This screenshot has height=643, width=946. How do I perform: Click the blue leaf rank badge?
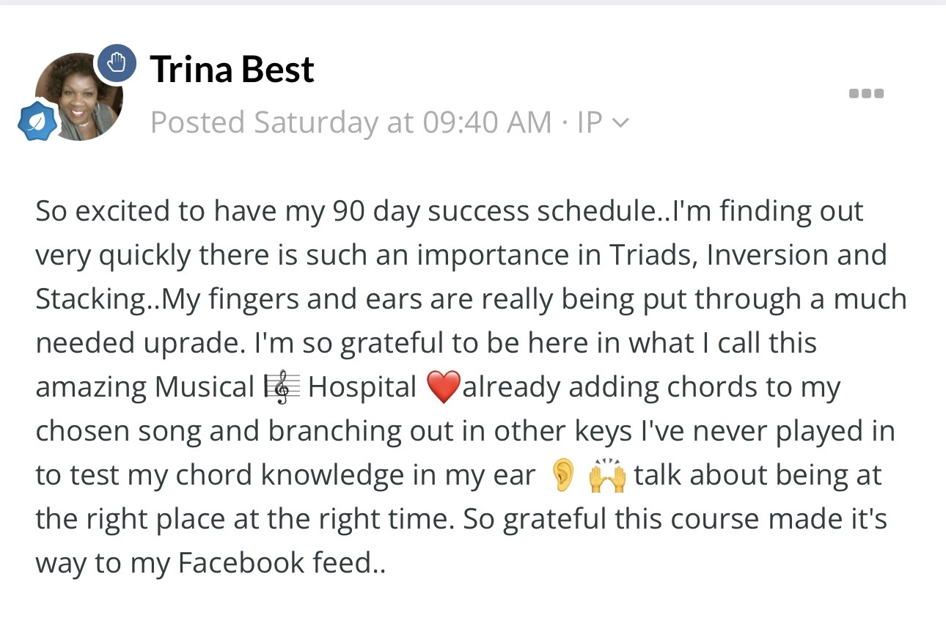point(37,122)
